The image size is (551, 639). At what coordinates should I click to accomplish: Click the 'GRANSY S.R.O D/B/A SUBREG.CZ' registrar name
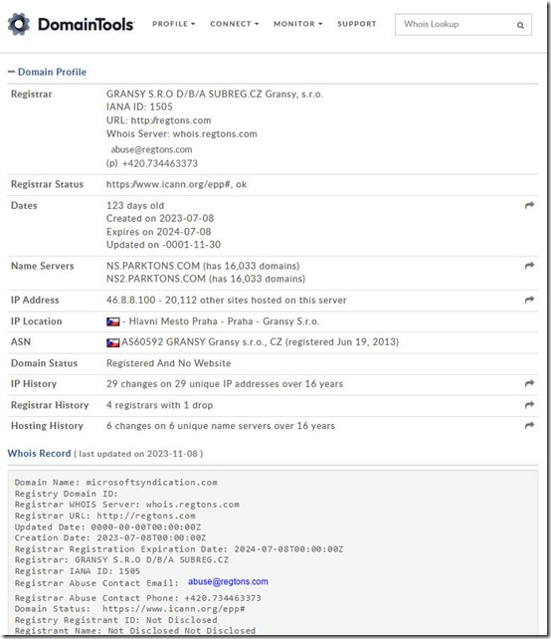coord(215,94)
